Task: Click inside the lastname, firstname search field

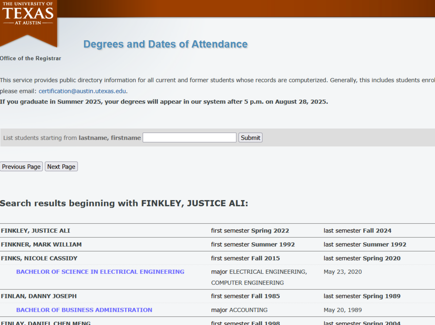Action: 189,137
